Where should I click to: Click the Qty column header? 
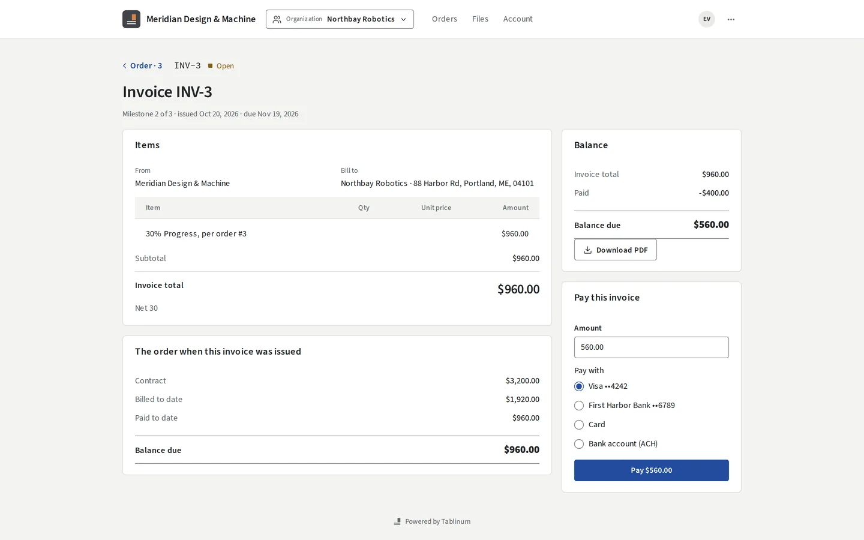click(x=364, y=208)
